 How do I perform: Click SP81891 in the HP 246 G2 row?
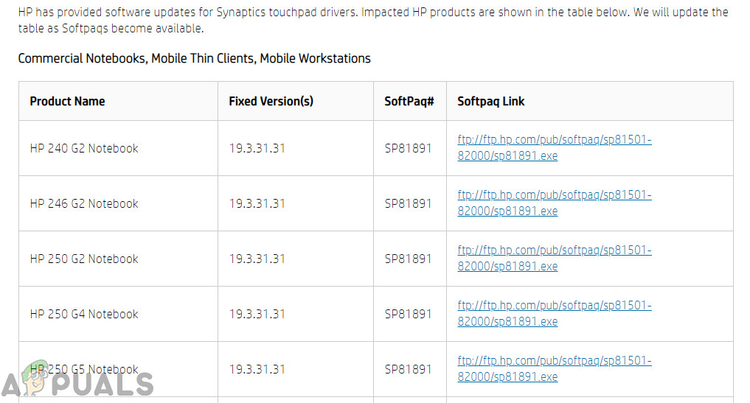tap(408, 203)
